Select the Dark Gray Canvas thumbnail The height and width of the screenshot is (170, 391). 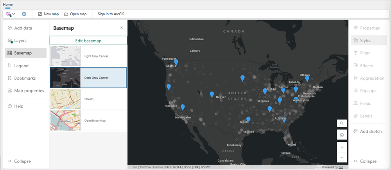[65, 77]
